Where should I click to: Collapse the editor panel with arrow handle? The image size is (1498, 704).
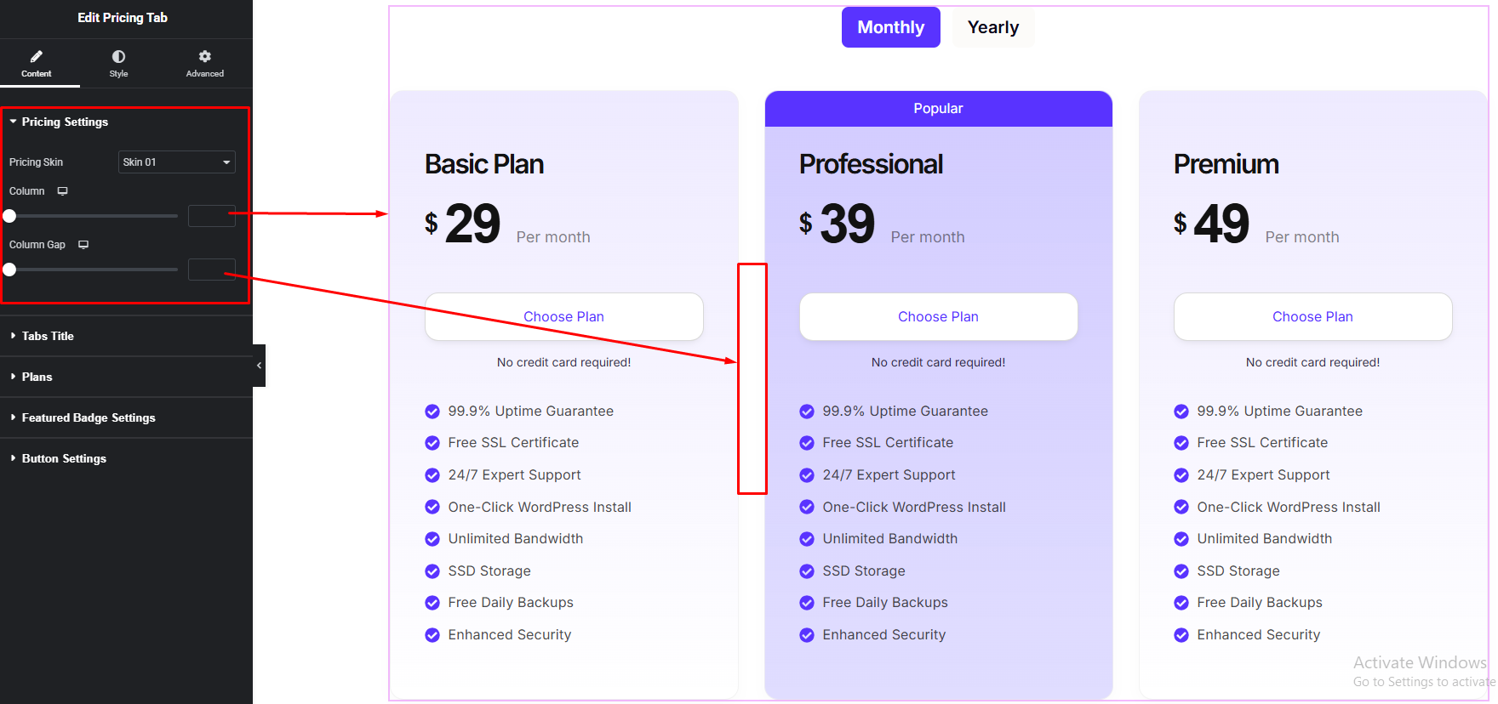coord(259,366)
